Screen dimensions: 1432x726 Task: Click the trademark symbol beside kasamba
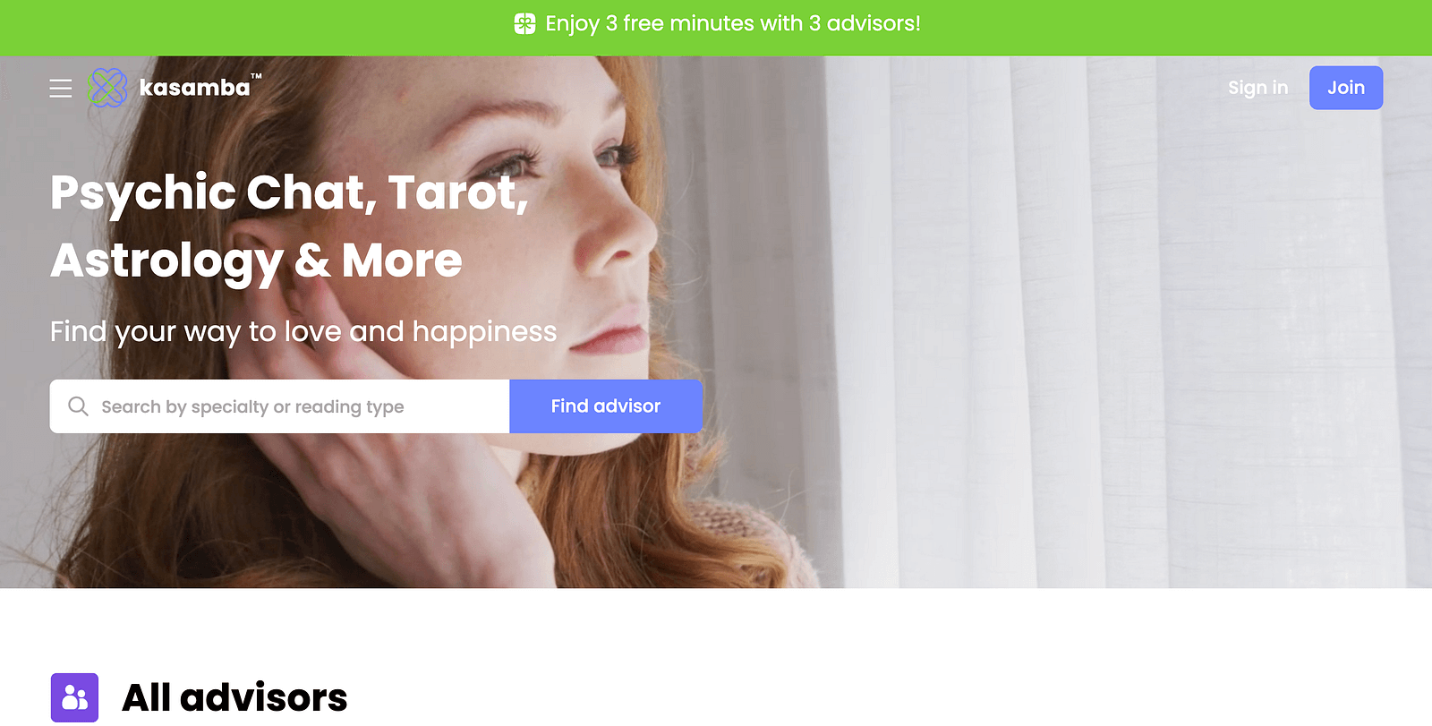pyautogui.click(x=257, y=76)
